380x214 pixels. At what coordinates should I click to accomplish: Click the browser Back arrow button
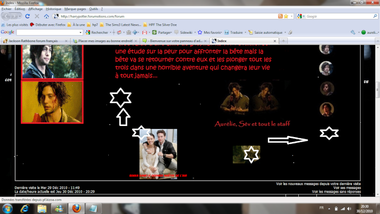point(6,16)
